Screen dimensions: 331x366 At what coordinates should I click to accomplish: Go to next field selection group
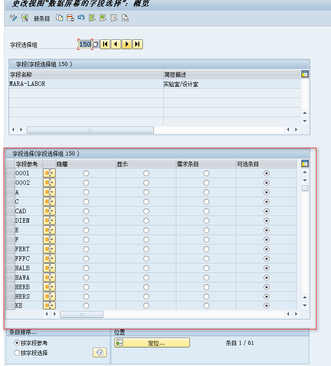[x=127, y=44]
